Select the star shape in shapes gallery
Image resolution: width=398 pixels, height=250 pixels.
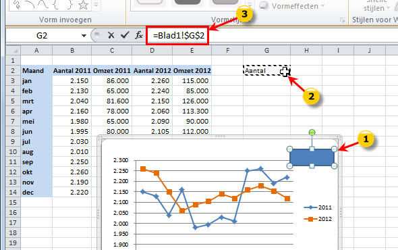[83, 5]
